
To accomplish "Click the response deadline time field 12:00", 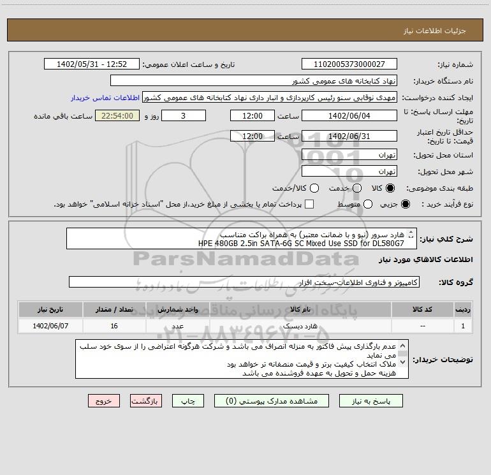I will click(x=253, y=116).
